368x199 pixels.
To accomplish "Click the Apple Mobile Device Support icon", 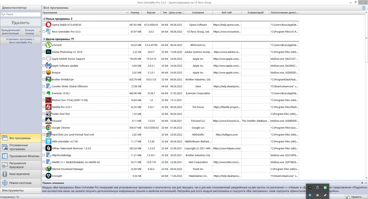I will pyautogui.click(x=48, y=59).
